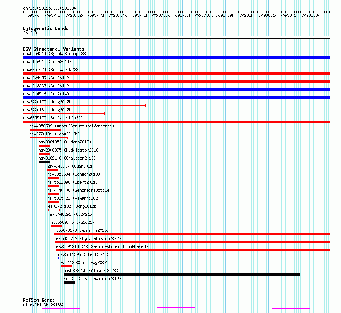Select the red bar under nsv5878178

[x=192, y=234]
